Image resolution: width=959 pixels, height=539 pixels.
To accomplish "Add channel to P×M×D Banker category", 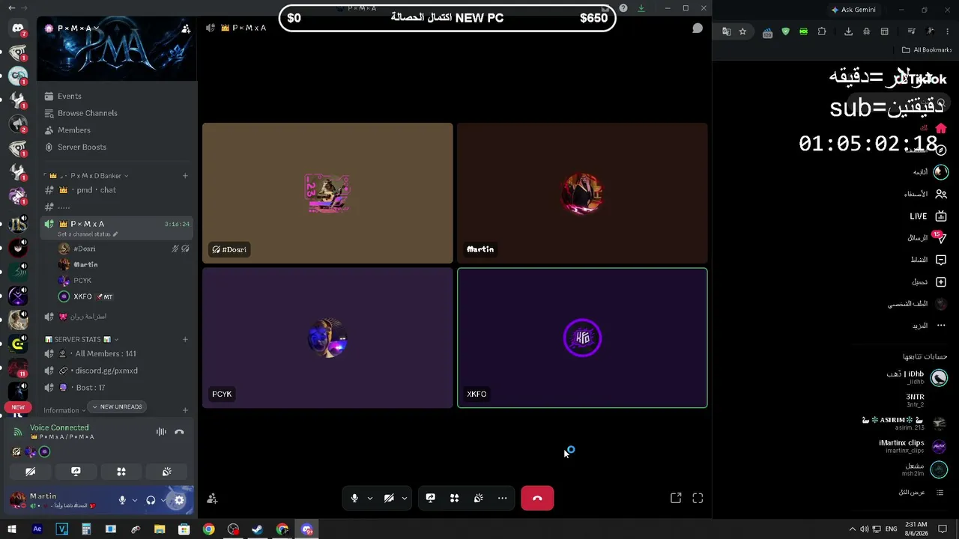I will (185, 176).
